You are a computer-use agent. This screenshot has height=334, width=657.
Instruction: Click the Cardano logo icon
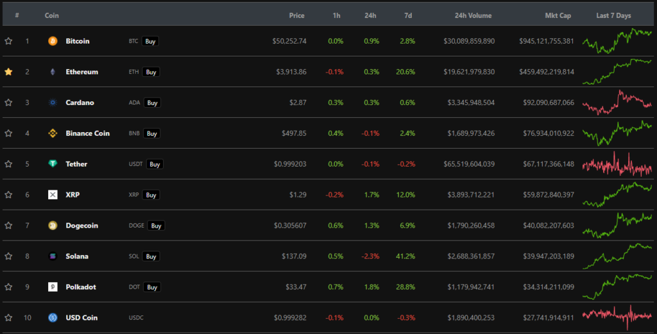53,103
